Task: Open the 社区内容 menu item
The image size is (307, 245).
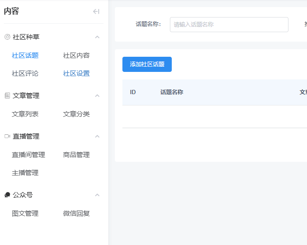Action: coord(76,55)
